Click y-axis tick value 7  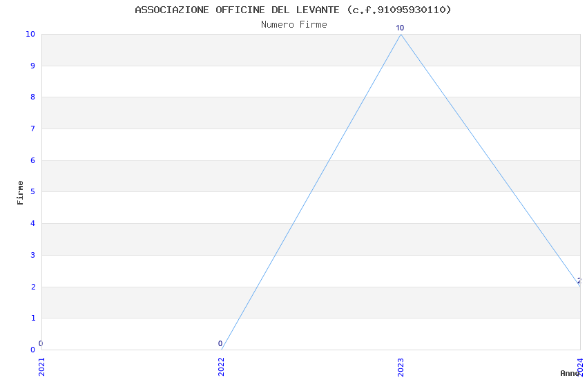(x=33, y=129)
